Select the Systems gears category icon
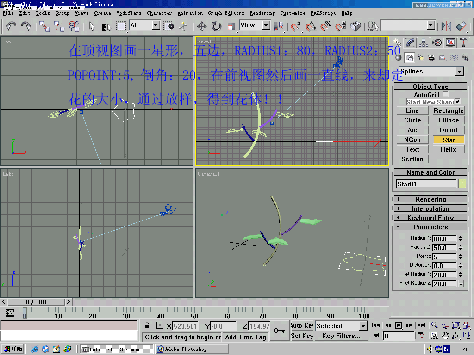The height and width of the screenshot is (355, 474). tap(465, 58)
